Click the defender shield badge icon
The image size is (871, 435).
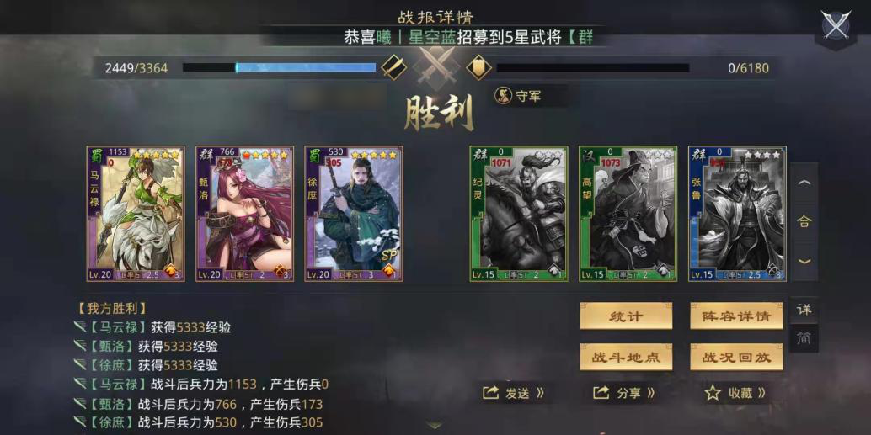pos(478,67)
